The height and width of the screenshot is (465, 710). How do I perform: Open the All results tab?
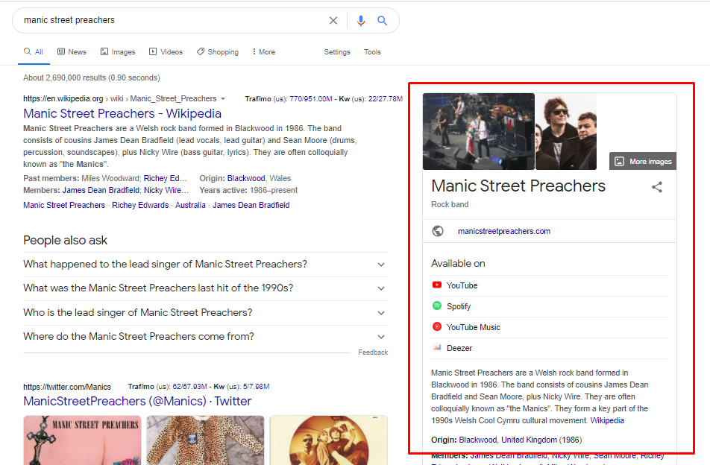[x=34, y=52]
